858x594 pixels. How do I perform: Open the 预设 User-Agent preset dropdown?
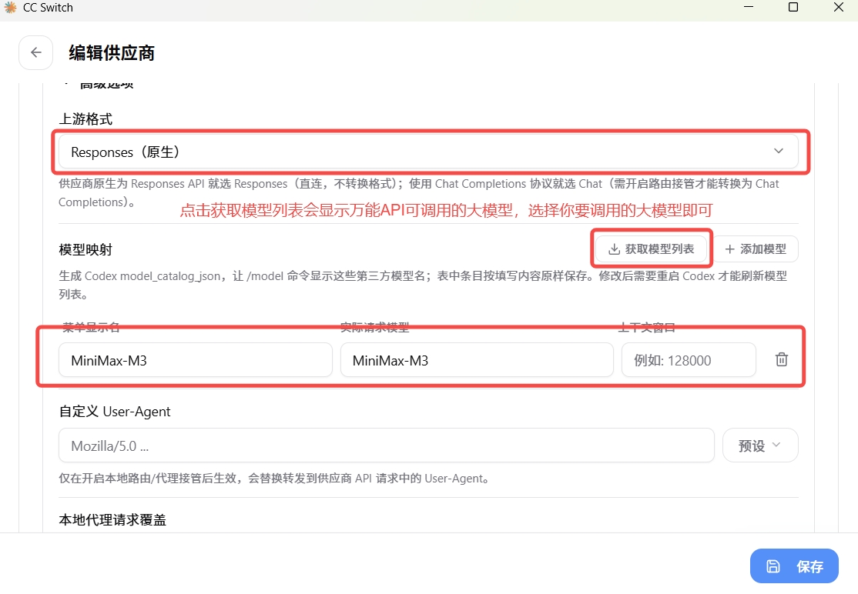[760, 445]
